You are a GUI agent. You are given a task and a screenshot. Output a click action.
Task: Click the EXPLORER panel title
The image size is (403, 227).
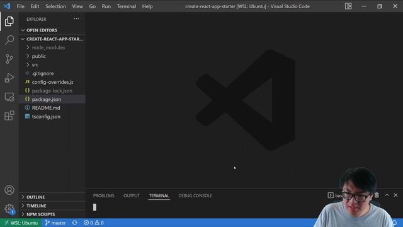point(37,19)
